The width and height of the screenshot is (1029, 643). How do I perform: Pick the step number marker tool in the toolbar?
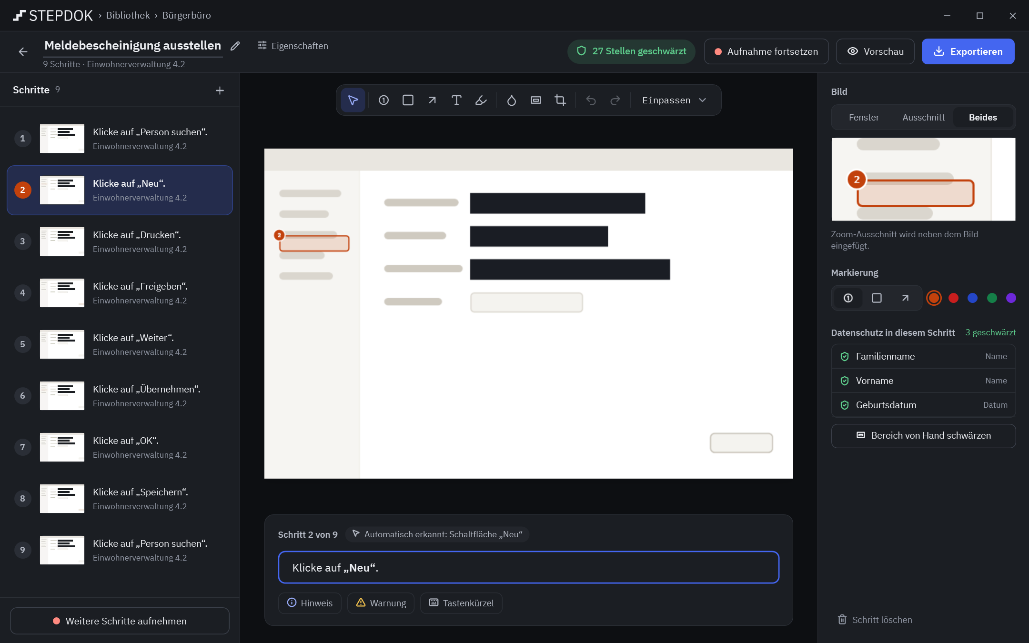383,100
